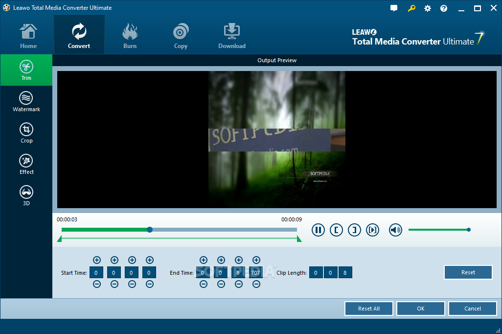This screenshot has height=334, width=502.
Task: Increase End Time hours with plus
Action: tap(204, 260)
